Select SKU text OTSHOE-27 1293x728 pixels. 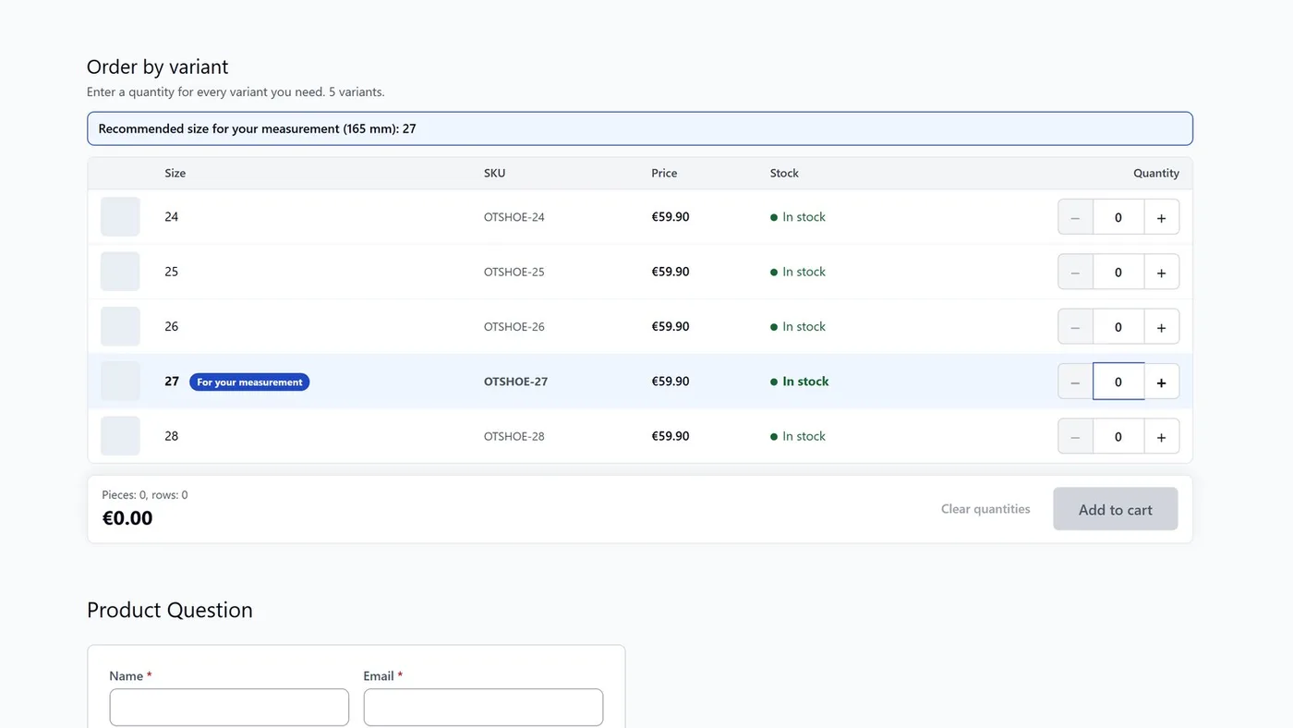click(515, 382)
